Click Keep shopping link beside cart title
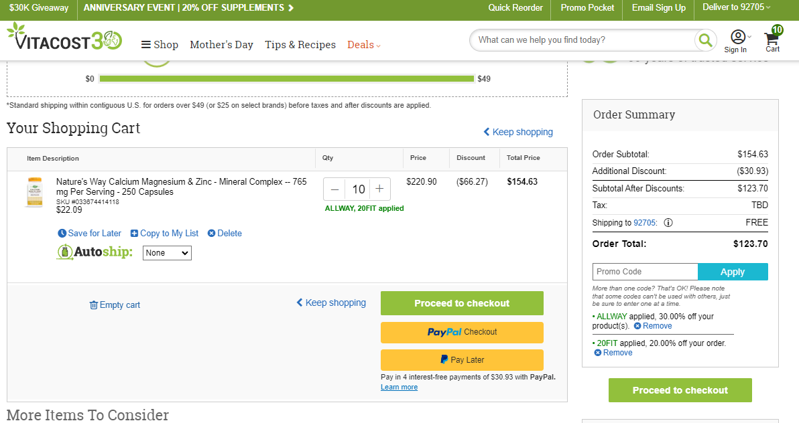The image size is (799, 423). coord(518,132)
